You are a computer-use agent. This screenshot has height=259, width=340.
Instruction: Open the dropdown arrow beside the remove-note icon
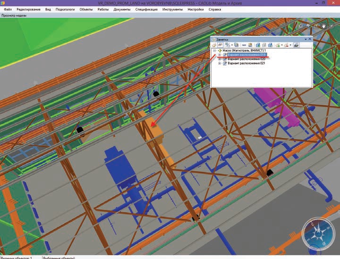click(290, 45)
